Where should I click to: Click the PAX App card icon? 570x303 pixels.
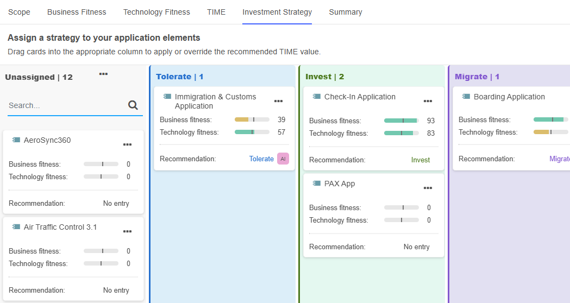pyautogui.click(x=317, y=184)
